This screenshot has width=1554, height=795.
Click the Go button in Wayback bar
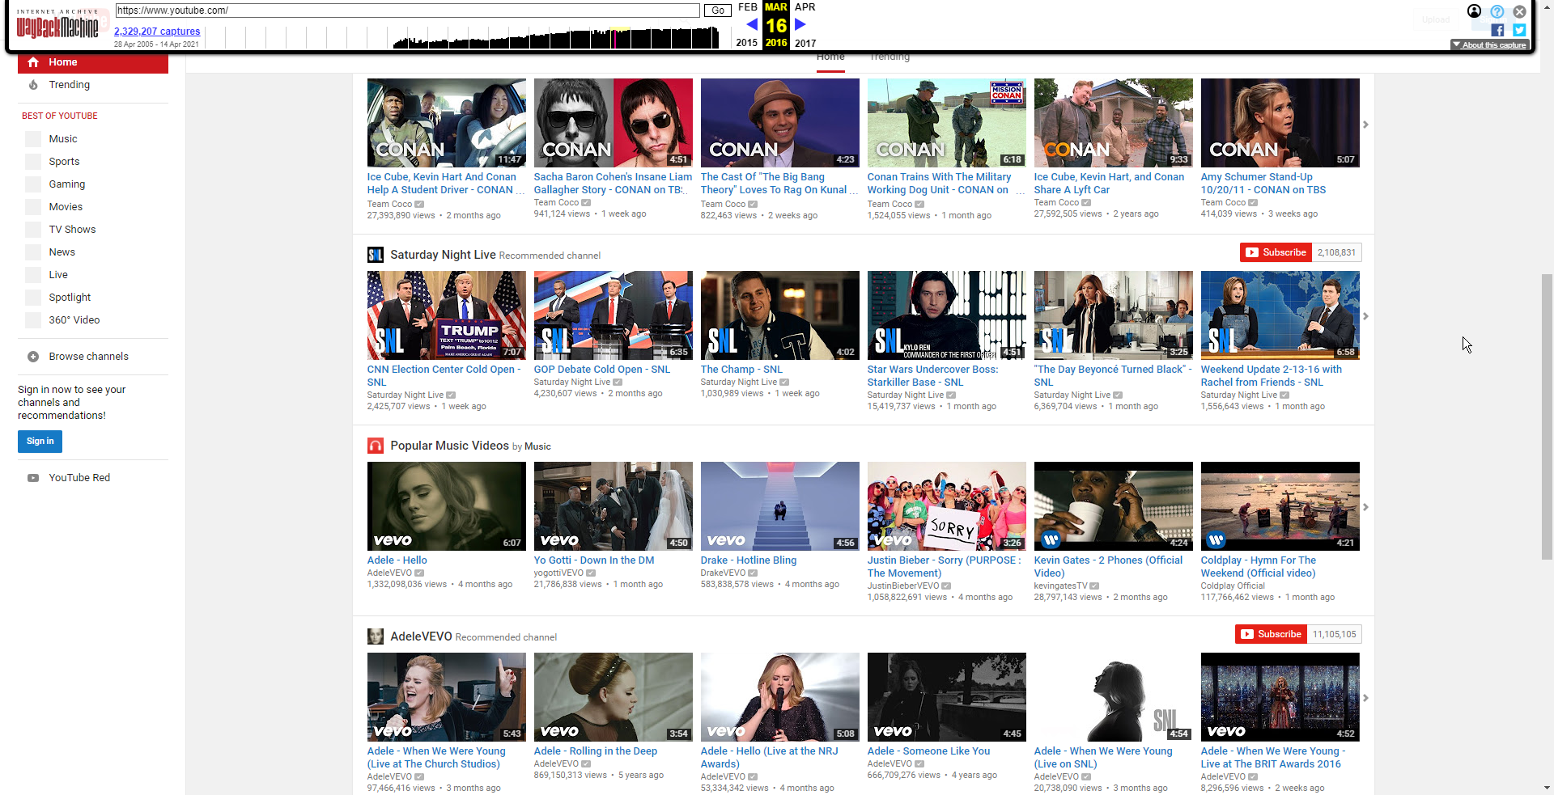(x=718, y=11)
